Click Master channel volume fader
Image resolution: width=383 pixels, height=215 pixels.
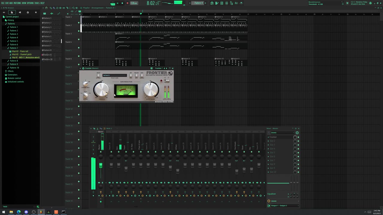pos(101,165)
